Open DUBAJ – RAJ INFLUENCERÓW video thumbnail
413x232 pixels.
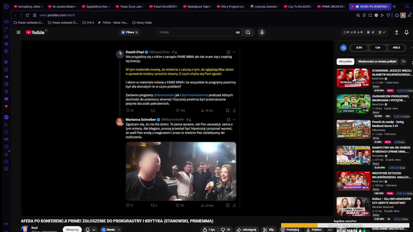coord(354,207)
